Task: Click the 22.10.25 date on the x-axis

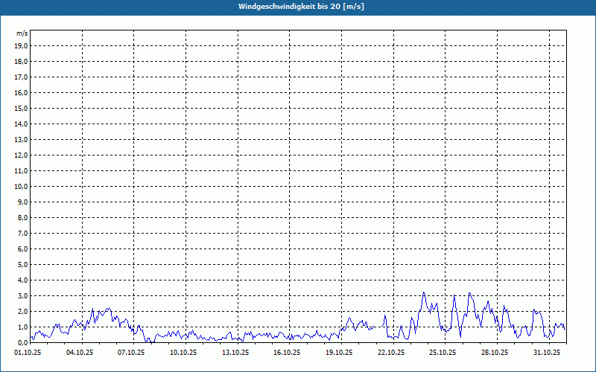Action: coord(391,353)
